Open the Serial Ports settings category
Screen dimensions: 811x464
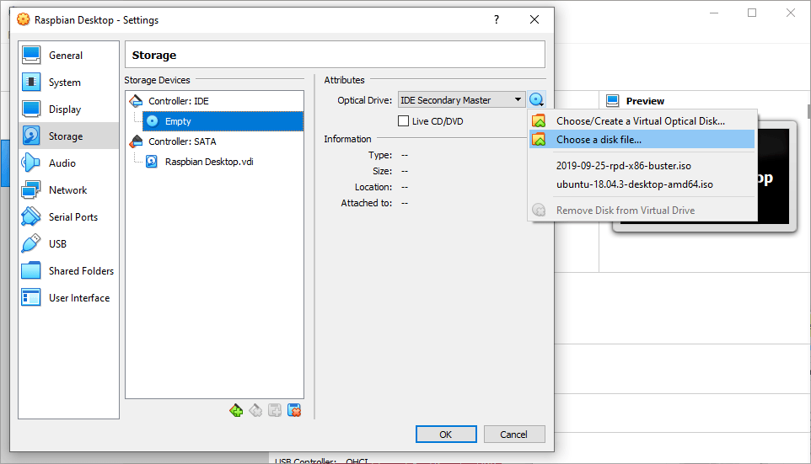click(x=68, y=217)
